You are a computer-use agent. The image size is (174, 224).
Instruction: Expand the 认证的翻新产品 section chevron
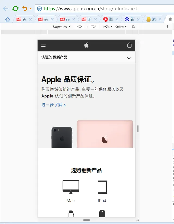(129, 58)
